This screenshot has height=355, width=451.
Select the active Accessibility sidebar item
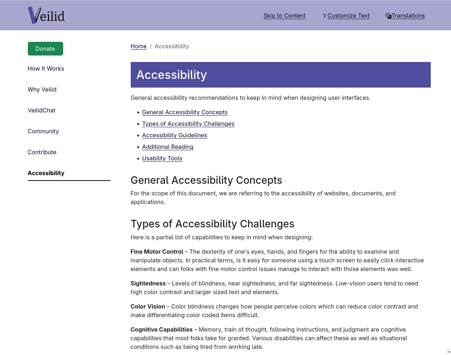tap(46, 173)
